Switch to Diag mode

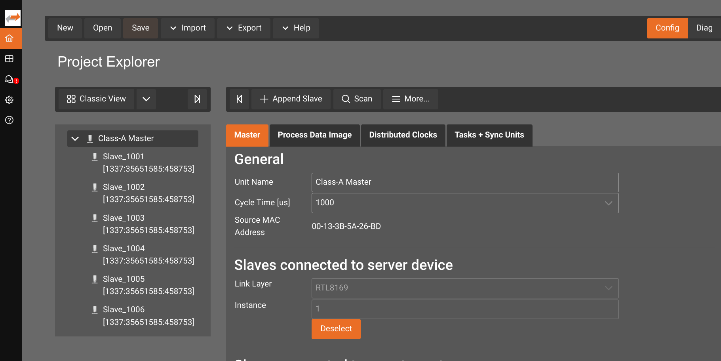click(704, 28)
